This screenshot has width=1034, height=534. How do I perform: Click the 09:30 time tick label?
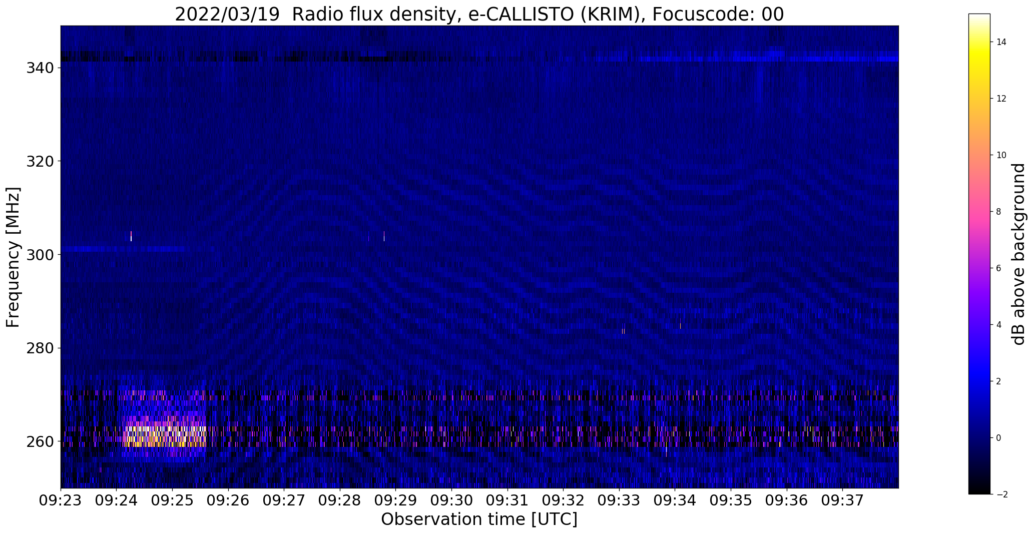click(451, 500)
